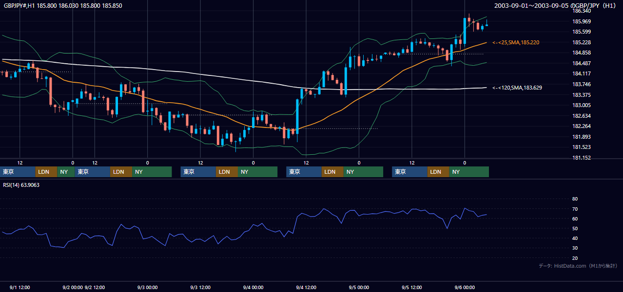Click the 9/3 12:00 time axis label
The width and height of the screenshot is (623, 292).
coord(200,288)
